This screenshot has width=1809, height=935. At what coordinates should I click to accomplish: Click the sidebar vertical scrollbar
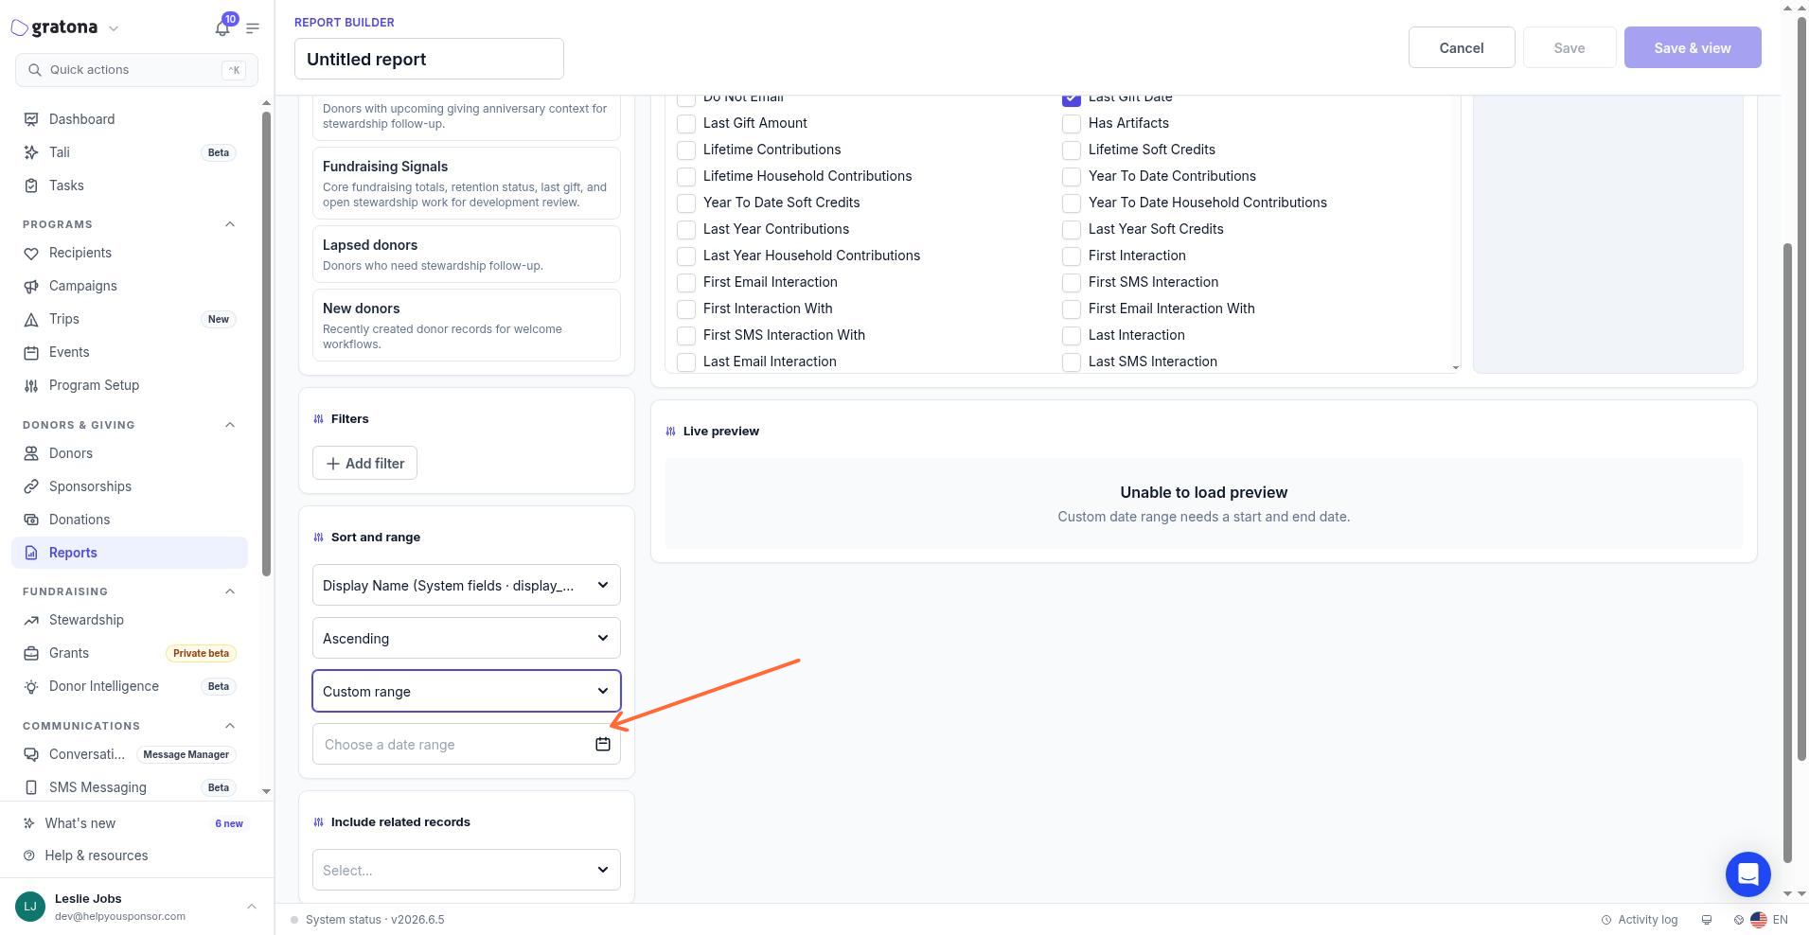[266, 343]
